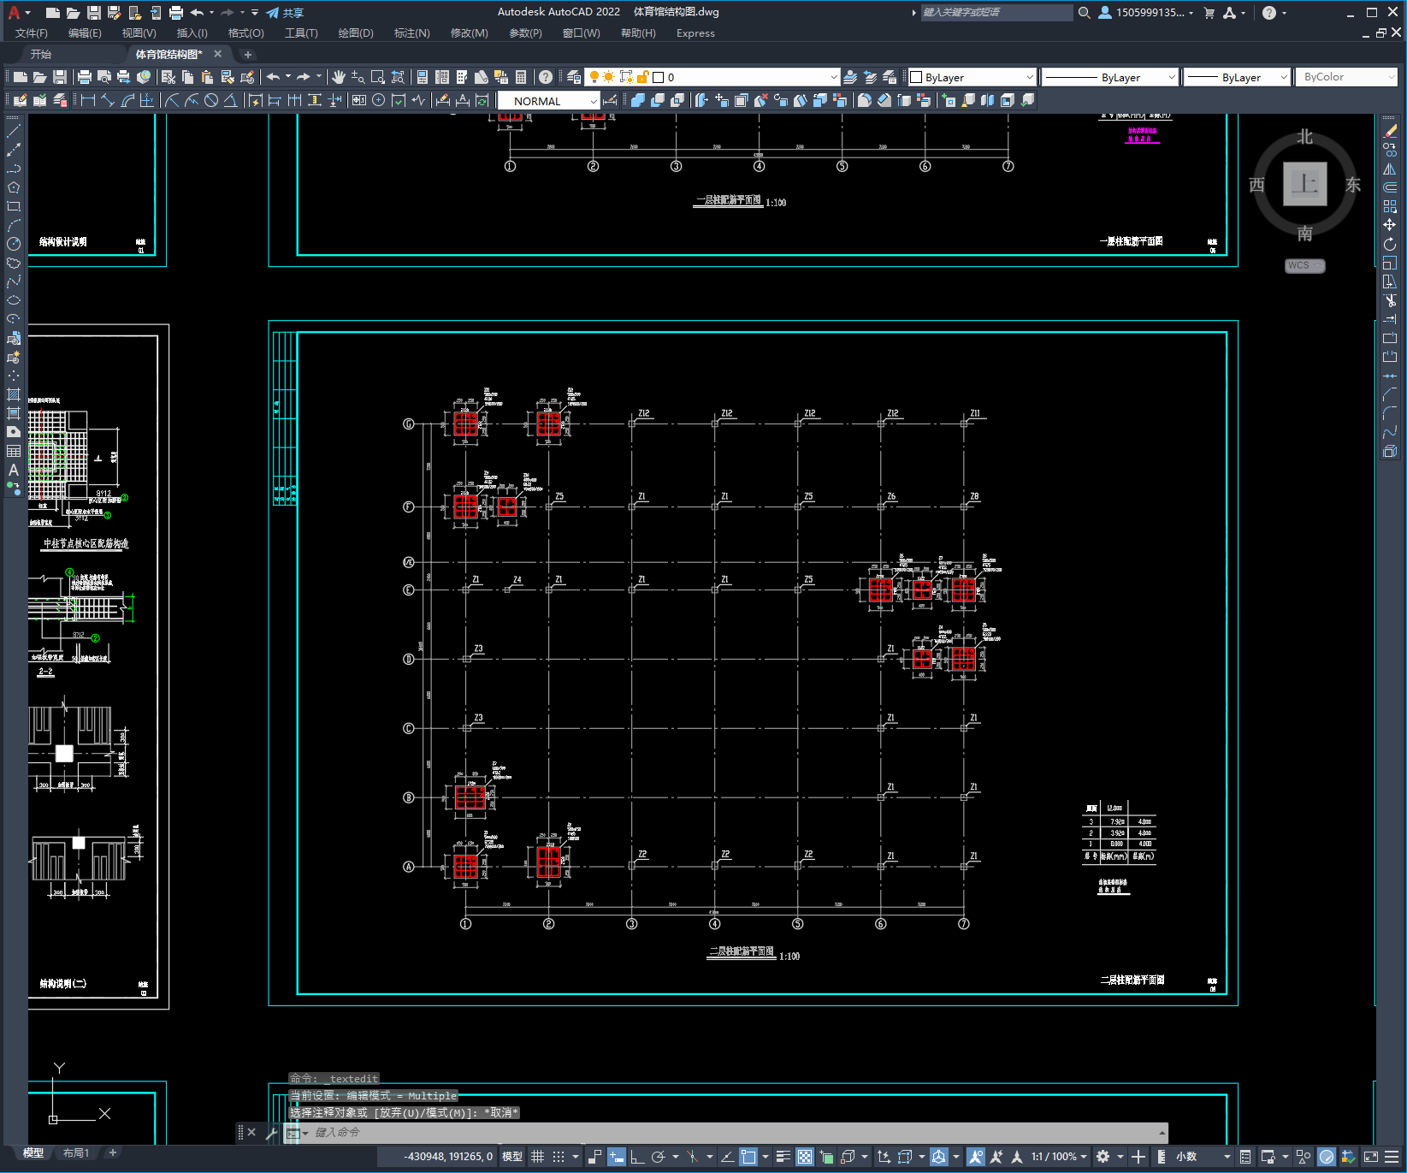Viewport: 1407px width, 1173px height.
Task: Select the Multiline Text tool
Action: point(14,470)
